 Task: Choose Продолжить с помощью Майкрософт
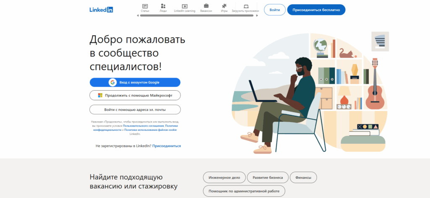point(135,95)
